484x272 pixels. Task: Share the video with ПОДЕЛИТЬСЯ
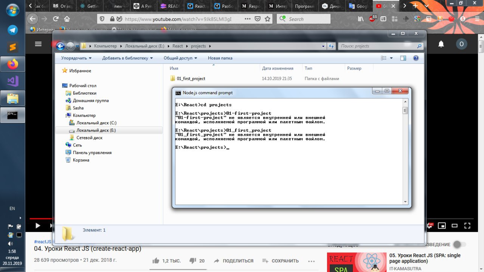coord(234,261)
